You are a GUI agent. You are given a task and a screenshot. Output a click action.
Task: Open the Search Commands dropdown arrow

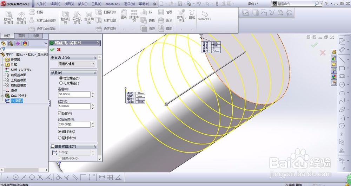click(x=321, y=4)
